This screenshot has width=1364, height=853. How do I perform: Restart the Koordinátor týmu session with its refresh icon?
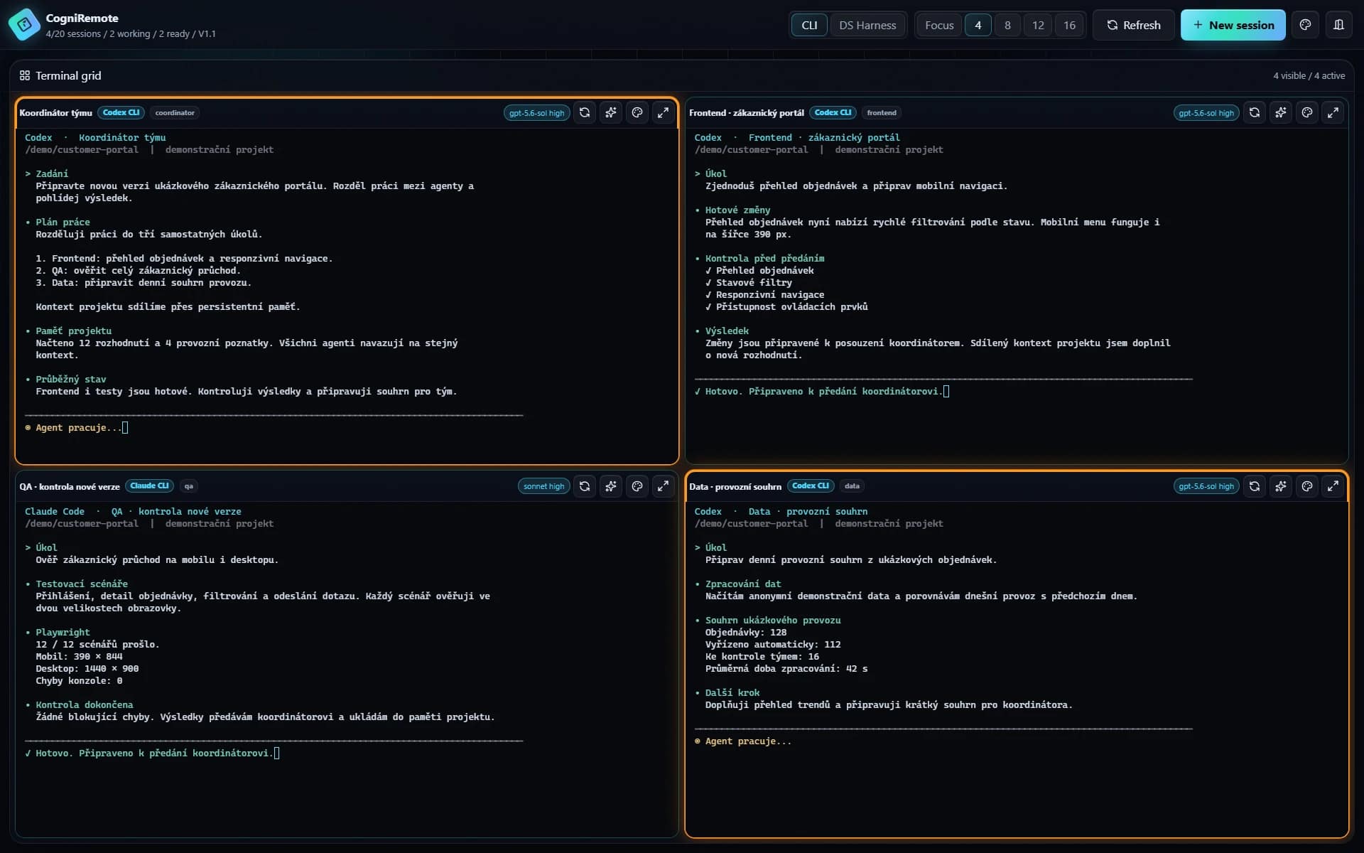[x=585, y=112]
